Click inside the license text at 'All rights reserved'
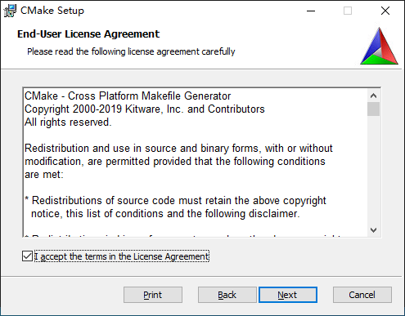This screenshot has width=405, height=316. tap(68, 122)
